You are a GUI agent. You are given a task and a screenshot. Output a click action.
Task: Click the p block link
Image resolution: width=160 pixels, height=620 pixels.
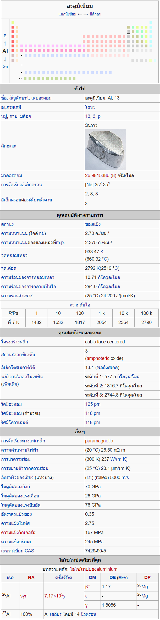tap(99, 116)
